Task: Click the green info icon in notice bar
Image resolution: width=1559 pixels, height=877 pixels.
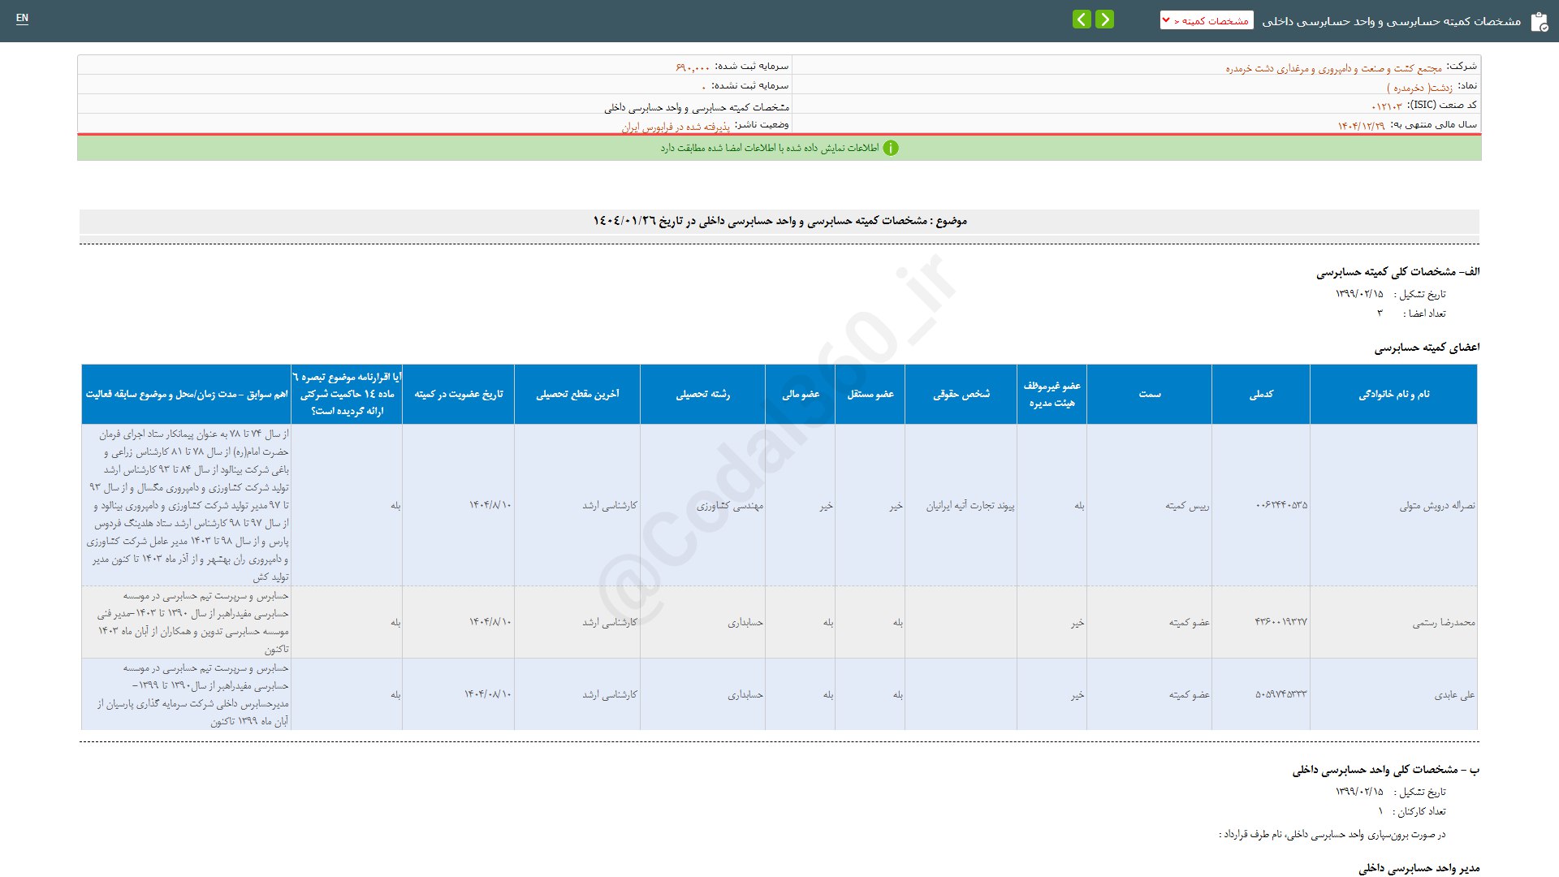Action: (891, 148)
